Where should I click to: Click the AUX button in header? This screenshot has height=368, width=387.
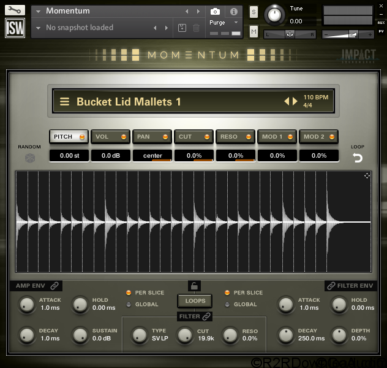tap(381, 23)
